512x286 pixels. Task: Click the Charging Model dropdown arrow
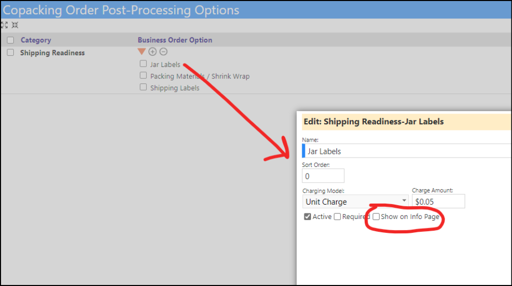[404, 201]
